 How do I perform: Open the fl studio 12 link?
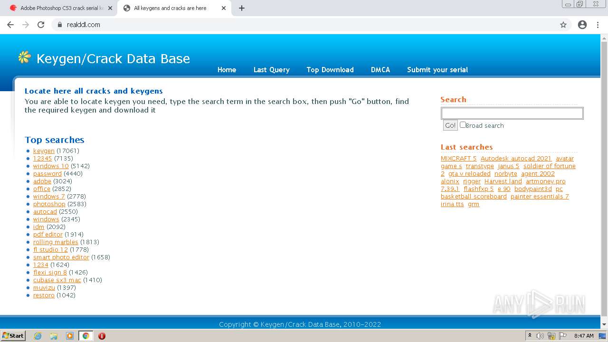50,250
